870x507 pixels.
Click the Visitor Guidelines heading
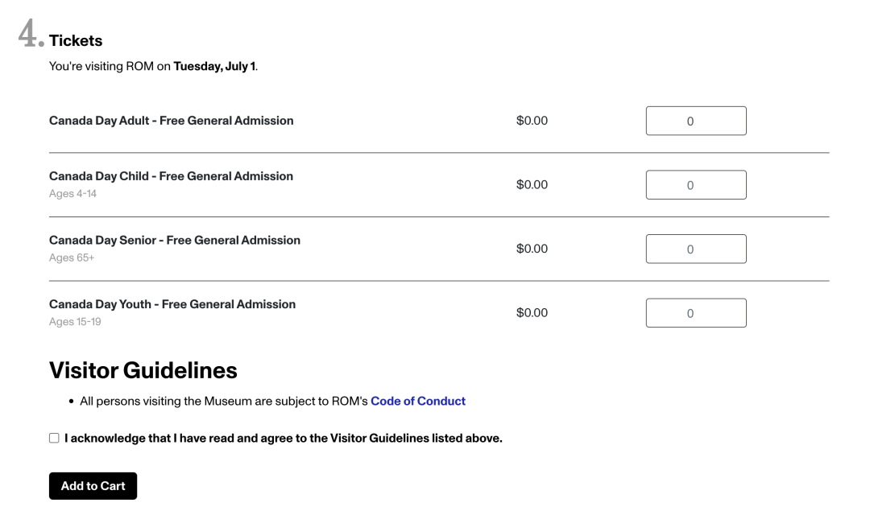[143, 371]
